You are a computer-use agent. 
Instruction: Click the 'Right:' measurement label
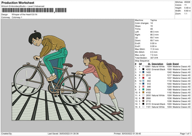point(138,35)
